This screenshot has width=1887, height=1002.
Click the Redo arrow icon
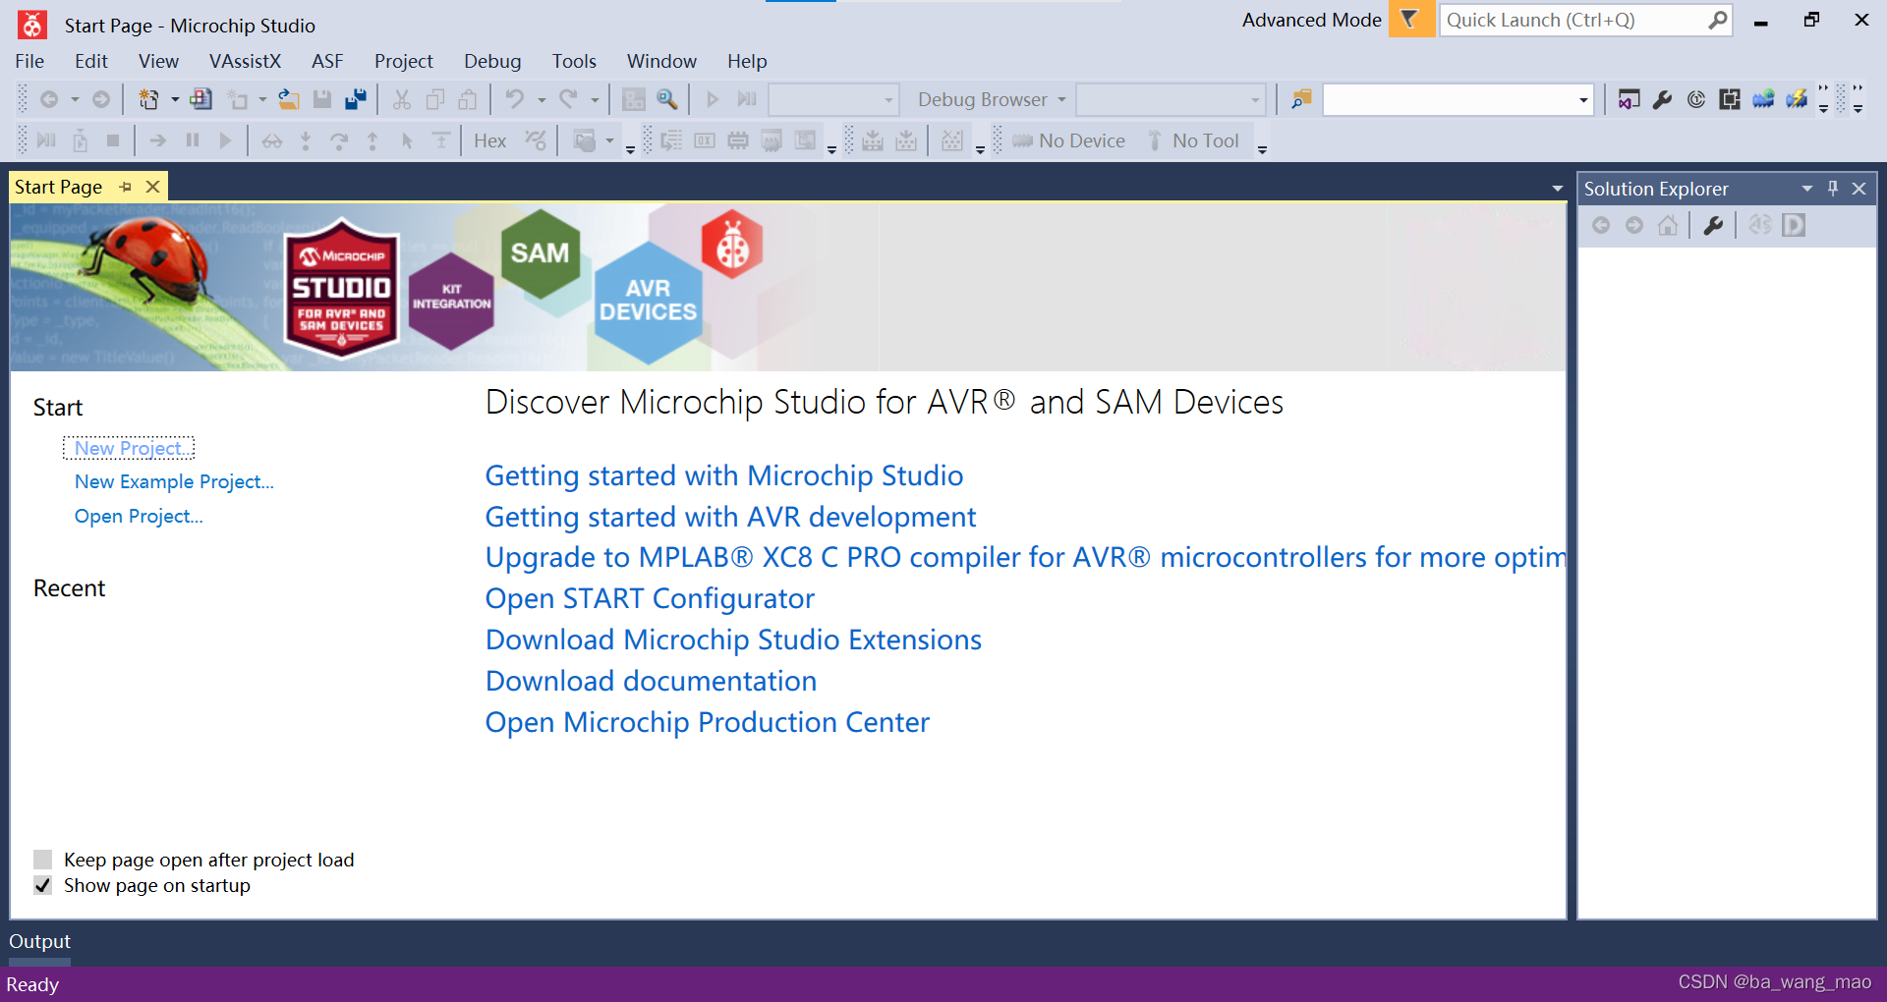pos(568,99)
